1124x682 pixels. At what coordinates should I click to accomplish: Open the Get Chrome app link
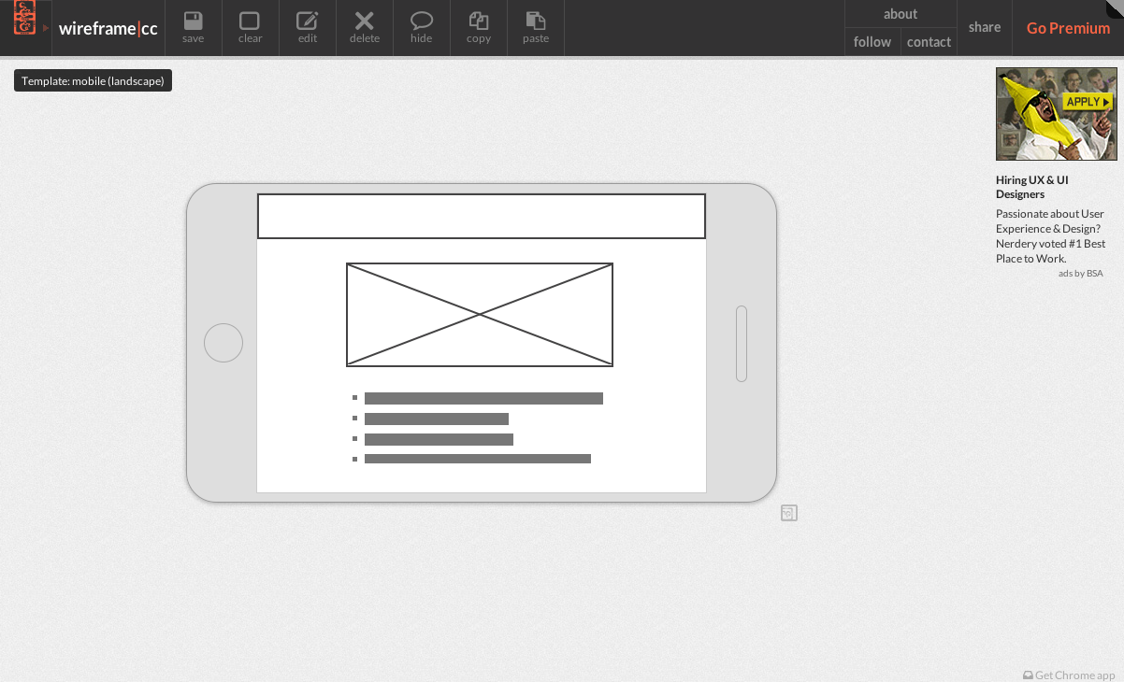pos(1069,675)
